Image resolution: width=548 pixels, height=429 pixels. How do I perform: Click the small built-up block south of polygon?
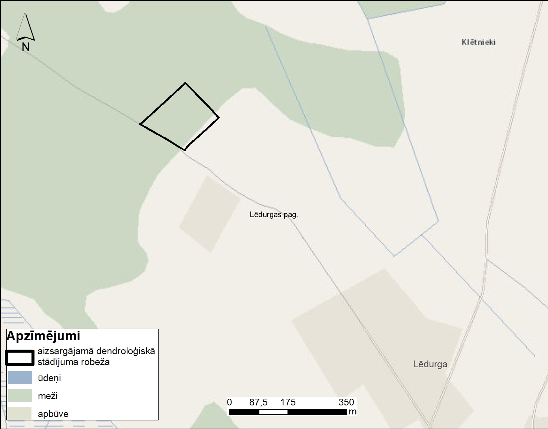pos(210,214)
